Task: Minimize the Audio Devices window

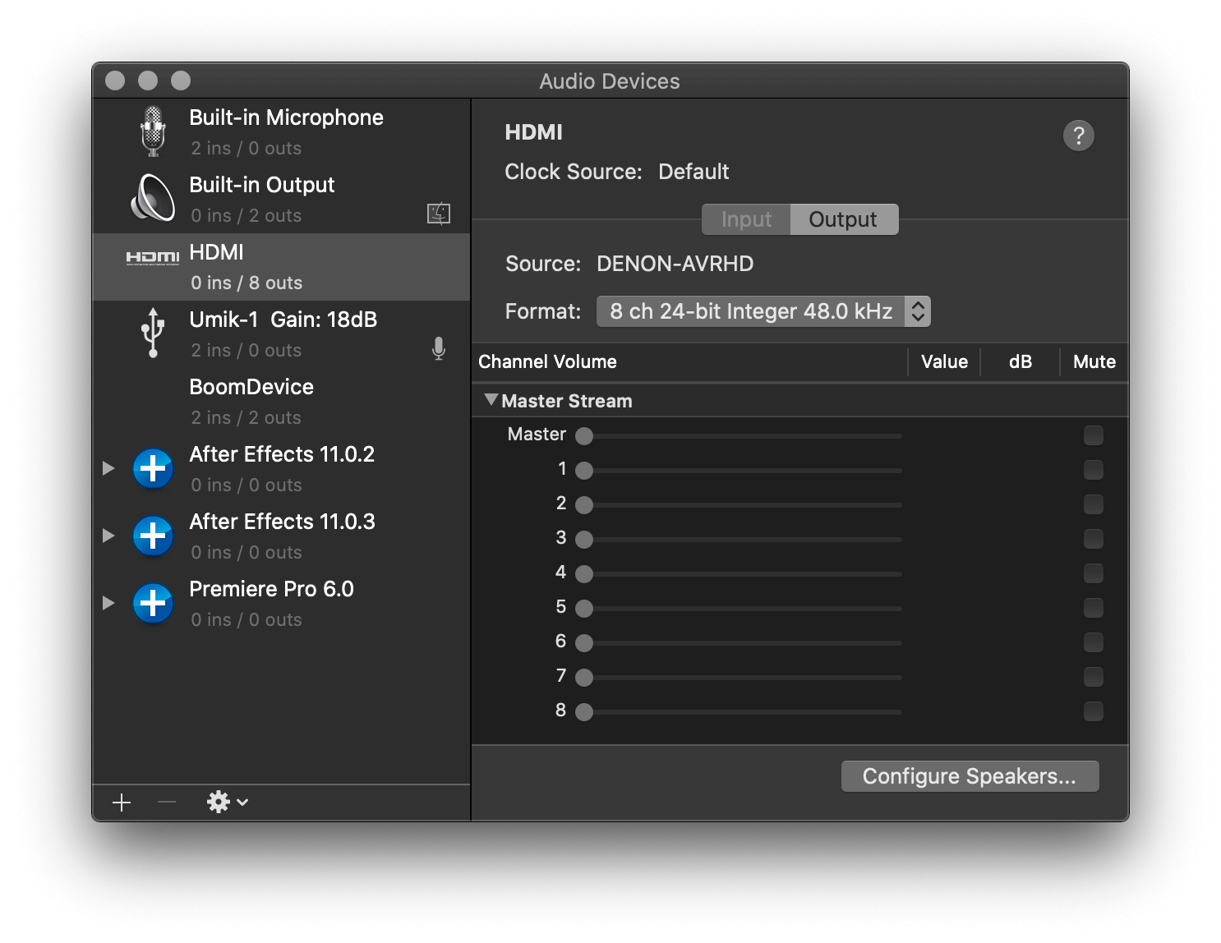Action: pos(148,80)
